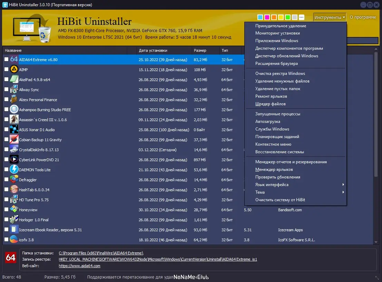
Task: Pick the cyan color swatch
Action: click(260, 17)
